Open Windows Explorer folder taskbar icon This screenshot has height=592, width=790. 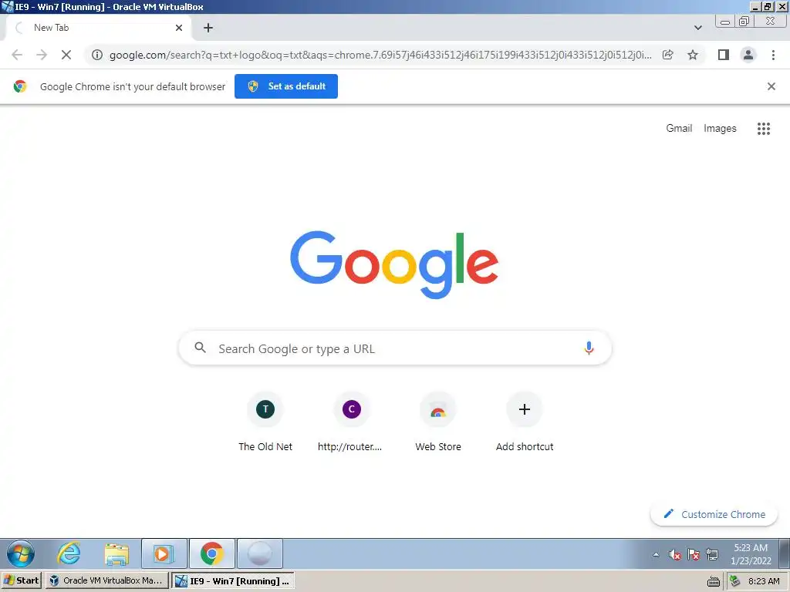point(116,553)
